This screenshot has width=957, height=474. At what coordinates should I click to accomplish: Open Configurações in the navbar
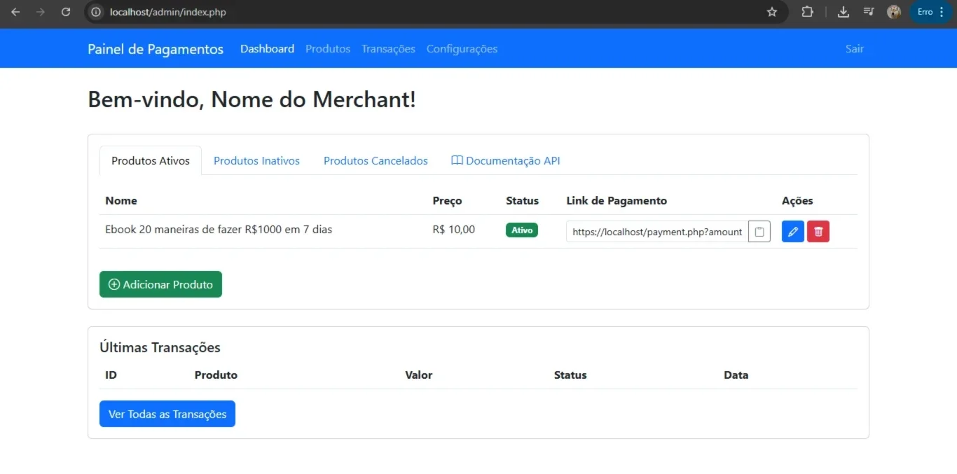point(462,49)
